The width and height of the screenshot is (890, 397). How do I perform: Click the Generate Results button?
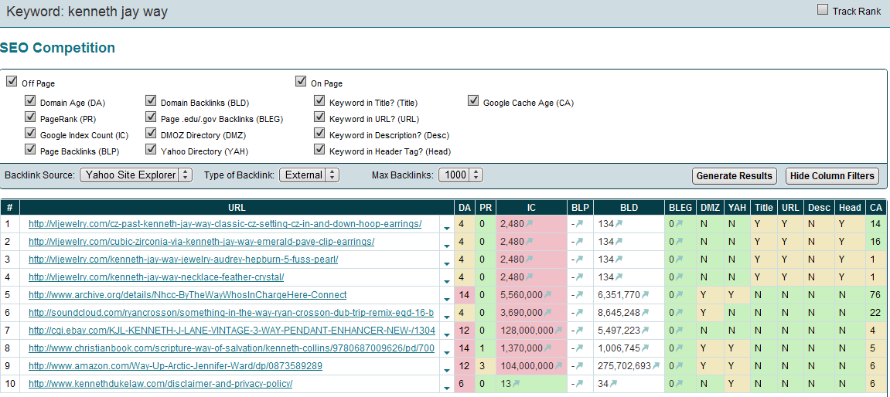click(x=734, y=176)
